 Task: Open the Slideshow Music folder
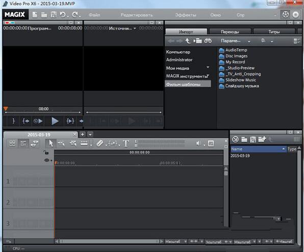238,80
